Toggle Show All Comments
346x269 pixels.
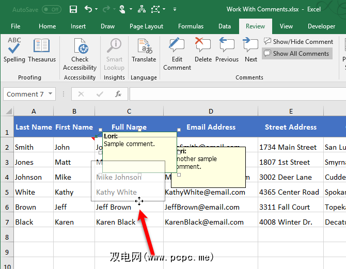(x=296, y=53)
